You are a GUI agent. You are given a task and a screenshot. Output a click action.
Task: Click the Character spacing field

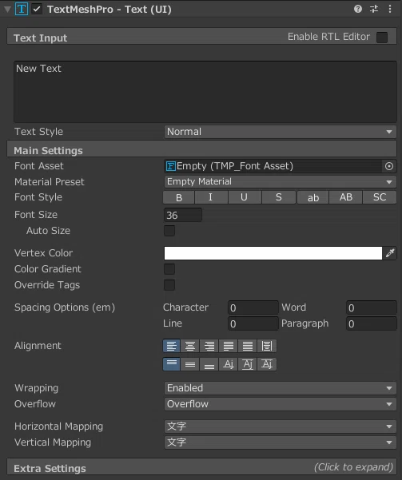[x=253, y=307]
